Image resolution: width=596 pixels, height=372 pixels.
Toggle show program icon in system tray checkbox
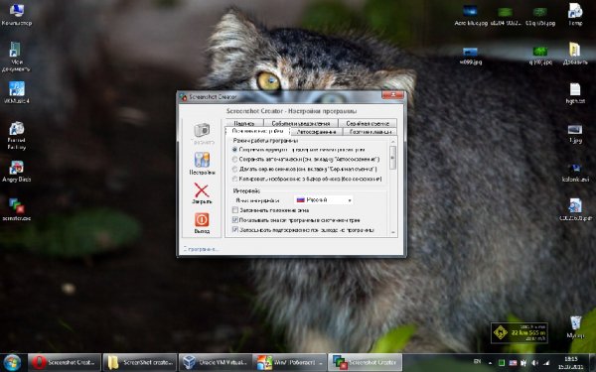(x=234, y=220)
